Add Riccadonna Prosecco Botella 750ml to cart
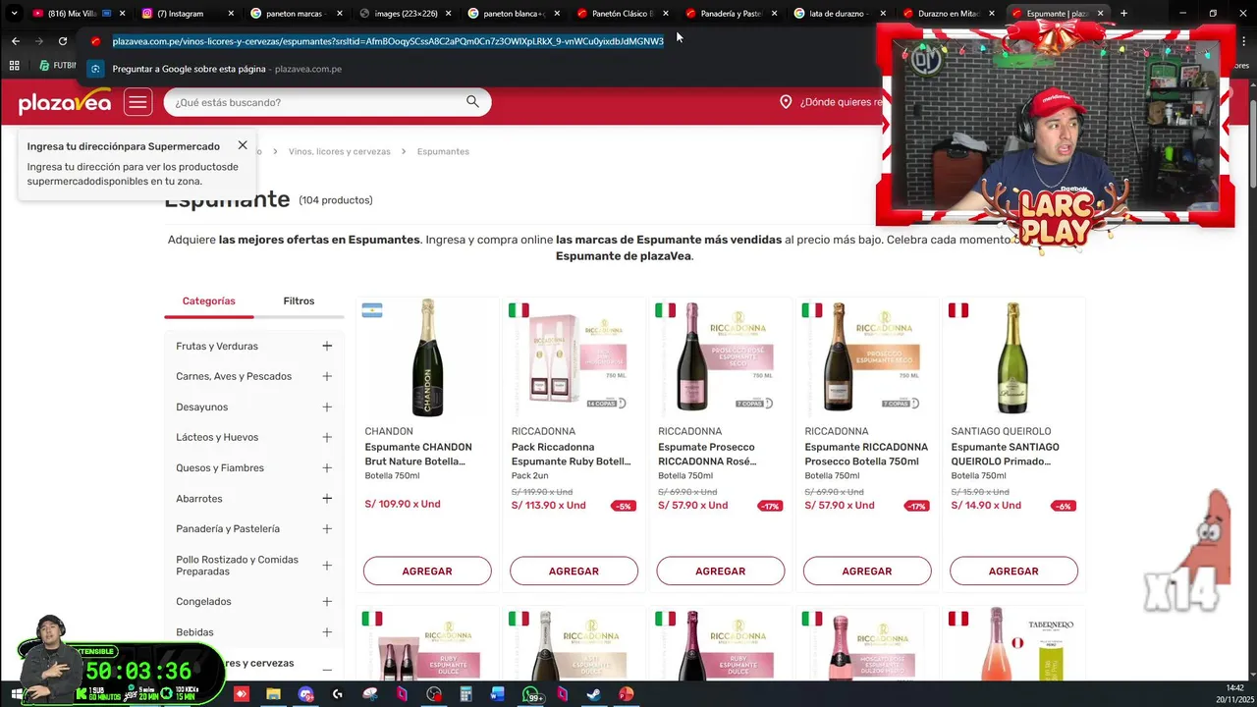This screenshot has height=707, width=1257. tap(867, 571)
